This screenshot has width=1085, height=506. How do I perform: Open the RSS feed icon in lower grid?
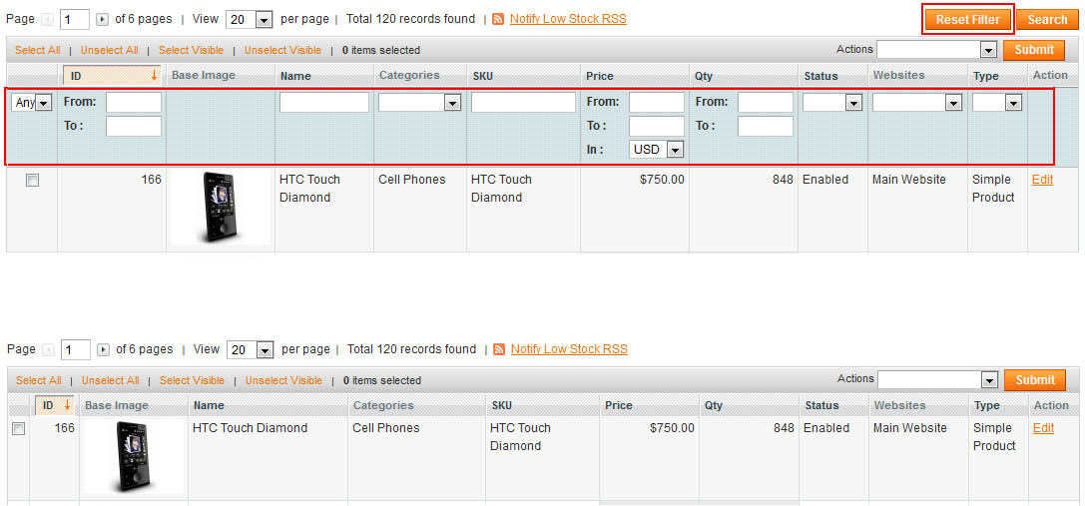499,349
